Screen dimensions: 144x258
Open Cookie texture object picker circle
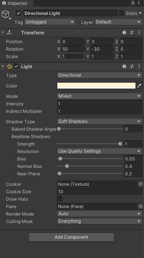[x=140, y=184]
